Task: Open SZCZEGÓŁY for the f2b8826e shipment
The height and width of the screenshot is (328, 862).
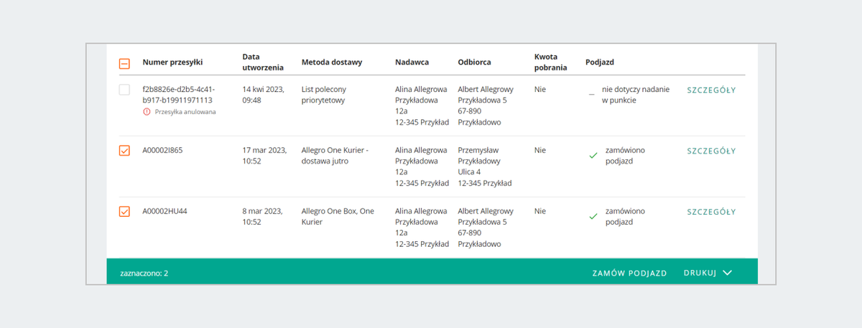Action: 711,90
